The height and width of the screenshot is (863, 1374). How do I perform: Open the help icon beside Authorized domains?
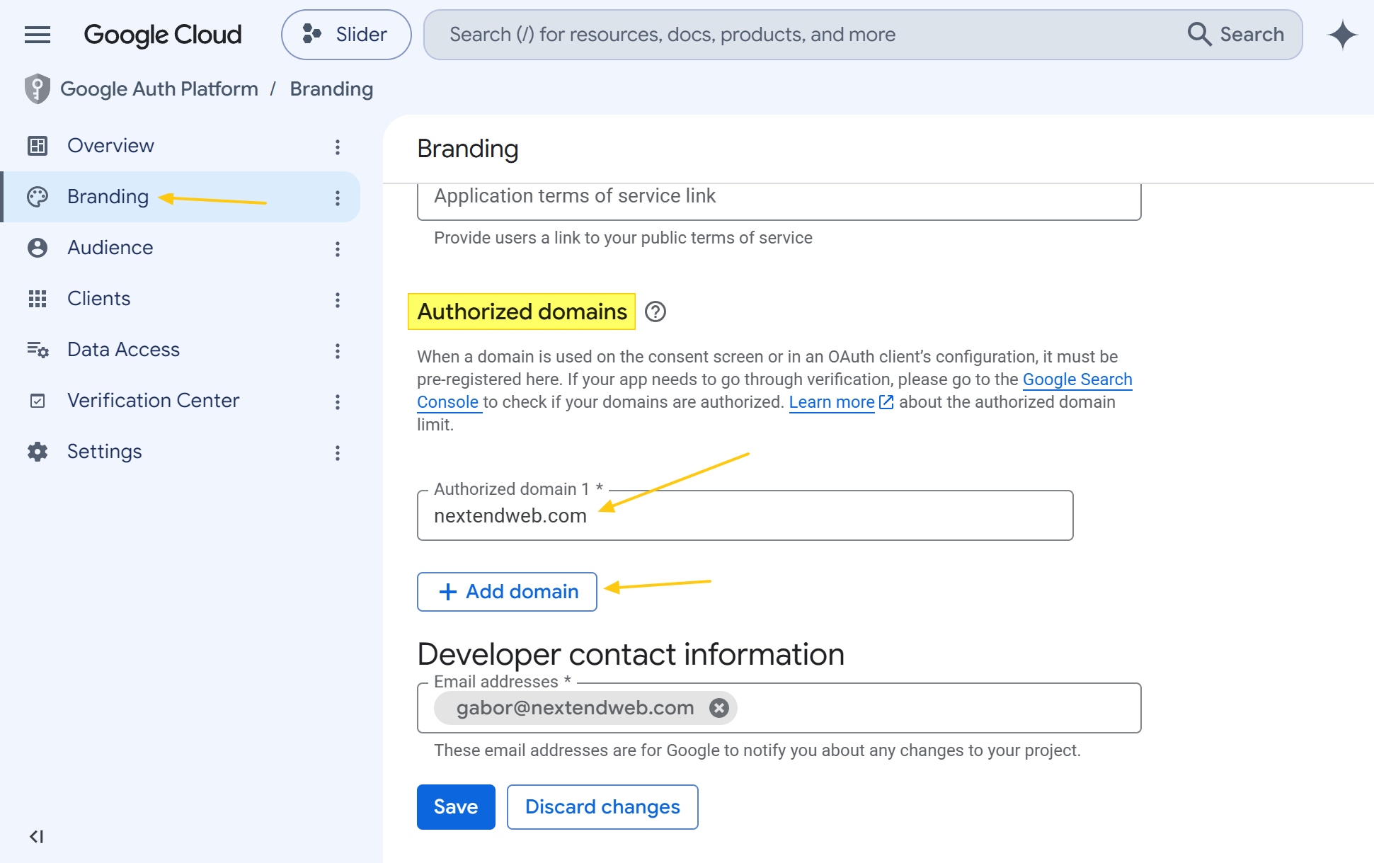(655, 312)
